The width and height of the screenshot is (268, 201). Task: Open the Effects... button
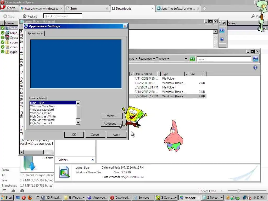tap(111, 116)
